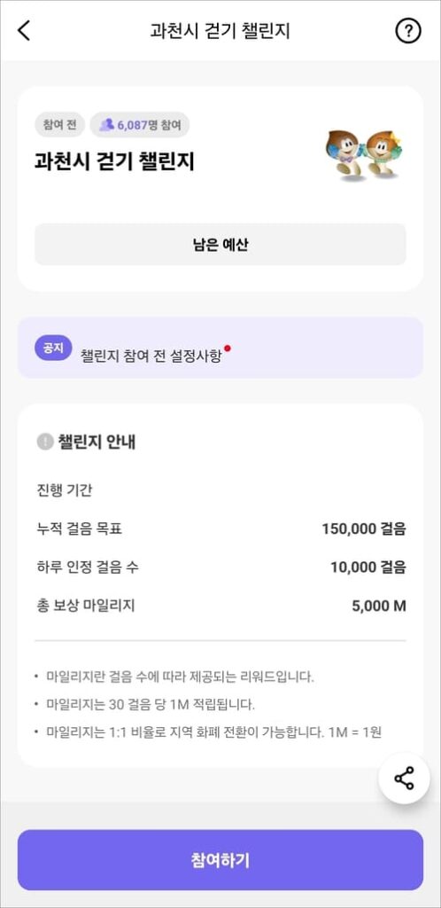Click the red notification dot on notice
441x908 pixels.
(x=228, y=348)
